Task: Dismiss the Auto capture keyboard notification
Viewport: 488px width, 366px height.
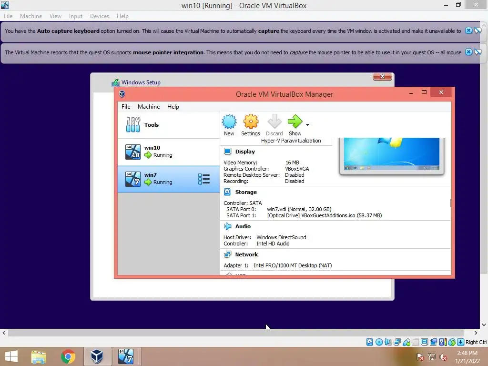Action: pyautogui.click(x=469, y=30)
